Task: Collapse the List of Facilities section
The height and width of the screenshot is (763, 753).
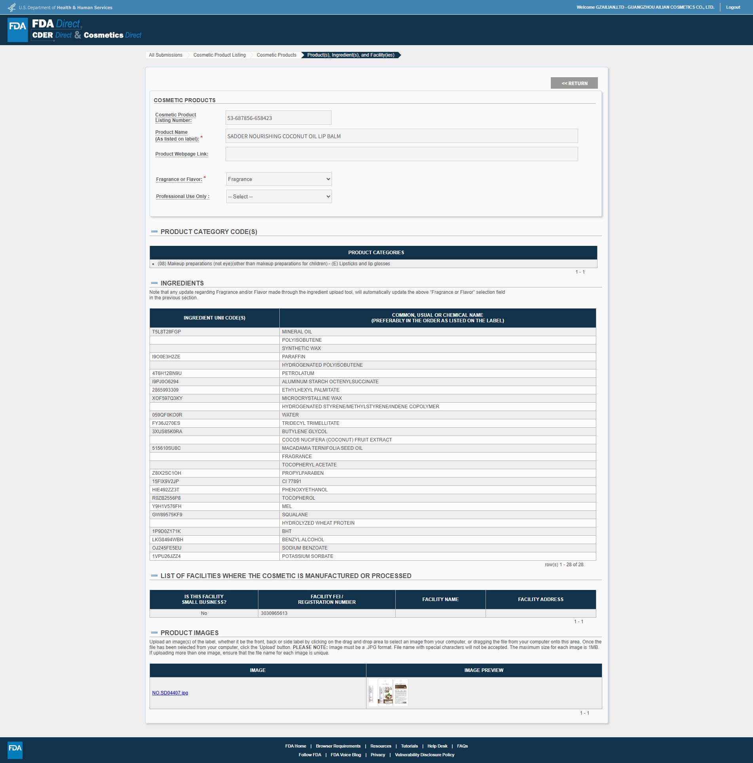Action: tap(154, 576)
